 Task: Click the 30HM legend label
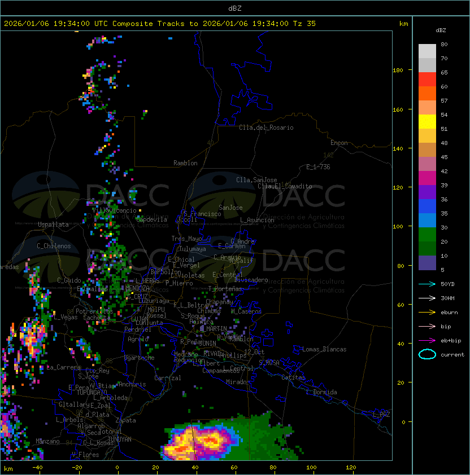(447, 298)
